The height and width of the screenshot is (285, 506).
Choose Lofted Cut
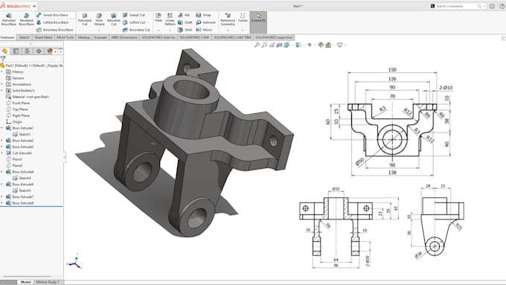pos(134,22)
